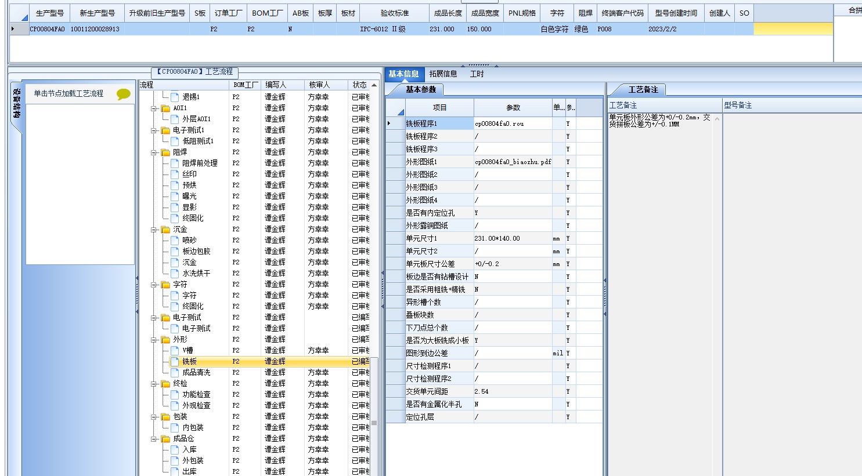Click the 白色字符 cell in top grid

[x=557, y=29]
